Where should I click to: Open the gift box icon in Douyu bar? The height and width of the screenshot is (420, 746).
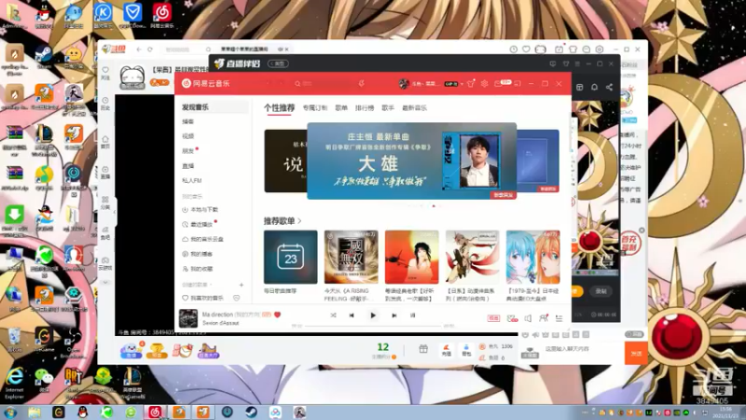[x=423, y=349]
